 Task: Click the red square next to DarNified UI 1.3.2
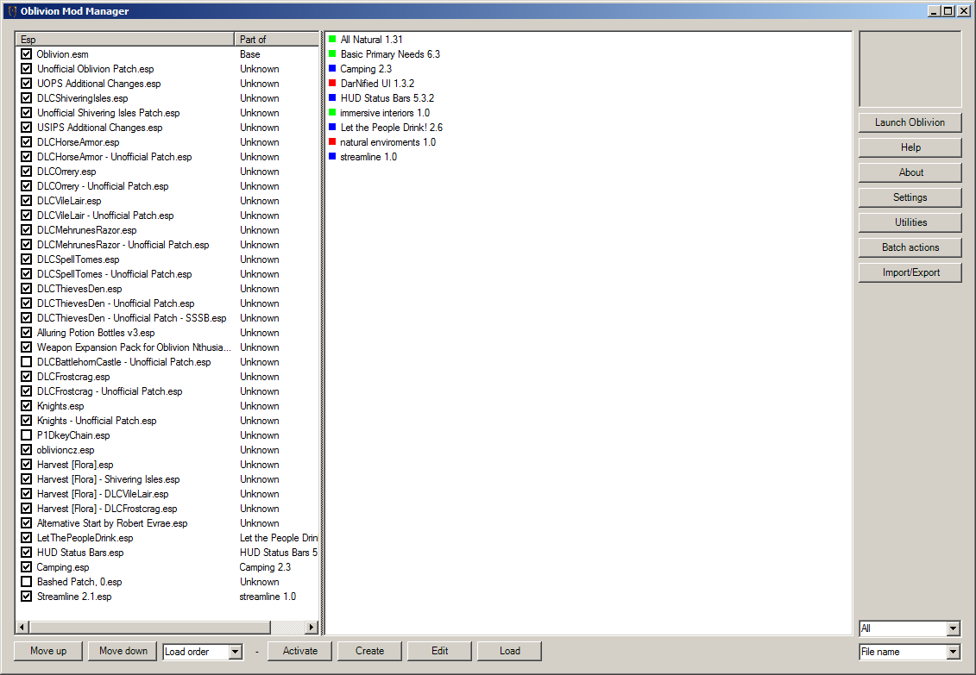coord(332,84)
